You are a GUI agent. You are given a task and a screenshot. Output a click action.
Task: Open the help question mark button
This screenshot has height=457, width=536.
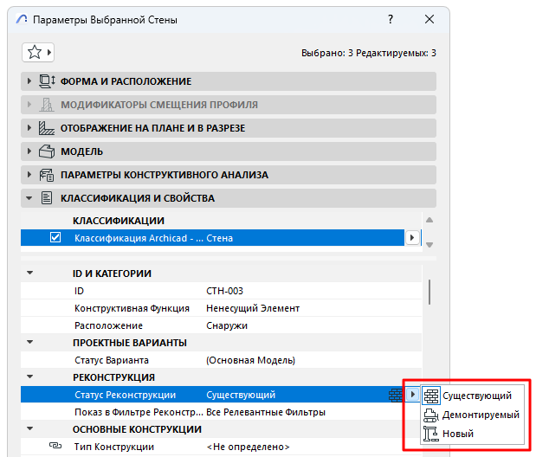pyautogui.click(x=391, y=19)
